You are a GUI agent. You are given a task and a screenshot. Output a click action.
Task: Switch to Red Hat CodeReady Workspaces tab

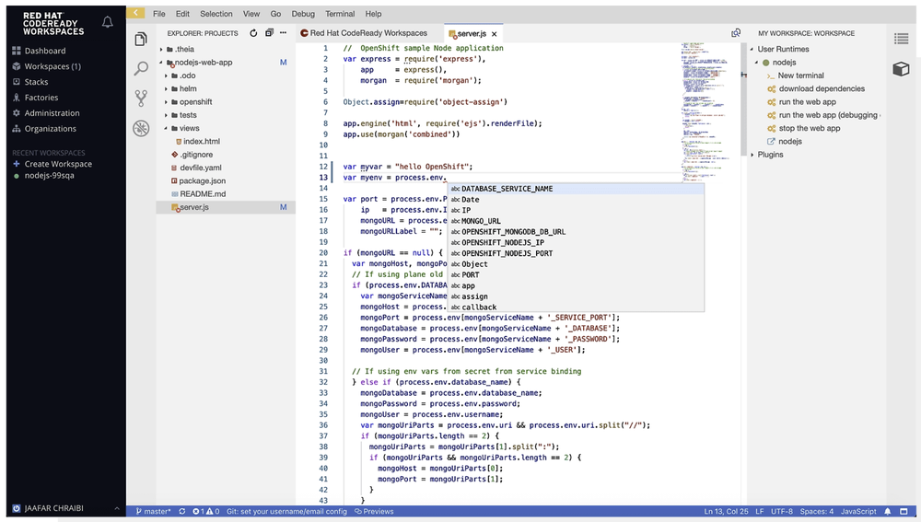click(369, 33)
